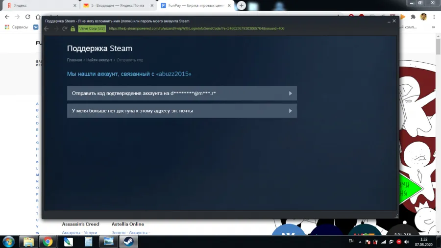Screen dimensions: 441x248
Task: Open the Chrome profile avatar
Action: click(x=423, y=17)
